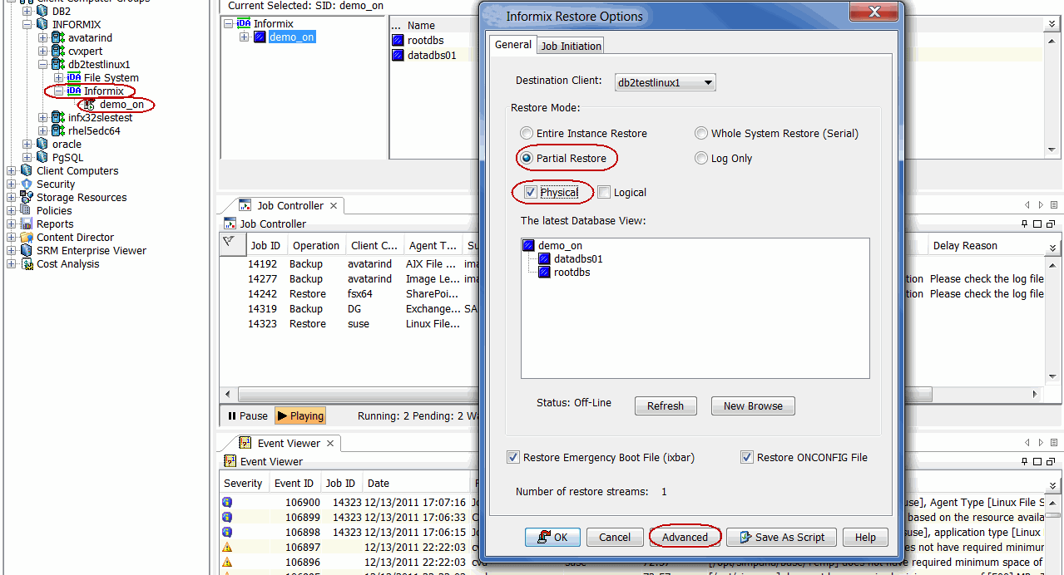Click the oracle client group icon
Viewport: 1064px width, 575px height.
[x=42, y=145]
